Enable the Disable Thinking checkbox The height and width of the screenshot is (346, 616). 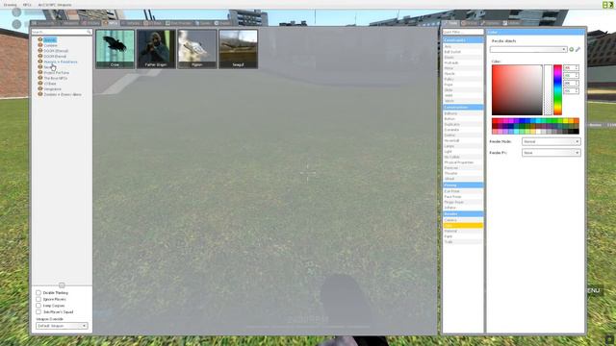38,292
